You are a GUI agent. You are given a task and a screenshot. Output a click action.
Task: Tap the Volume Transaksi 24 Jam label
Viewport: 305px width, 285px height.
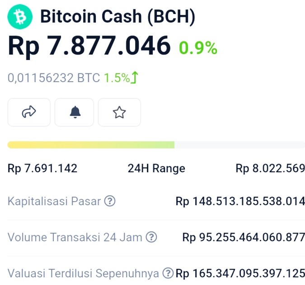click(75, 237)
